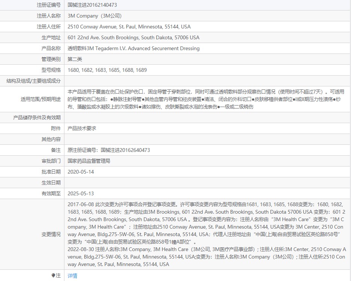351x281 pixels.
Task: Open the 详情 link
Action: 72,276
